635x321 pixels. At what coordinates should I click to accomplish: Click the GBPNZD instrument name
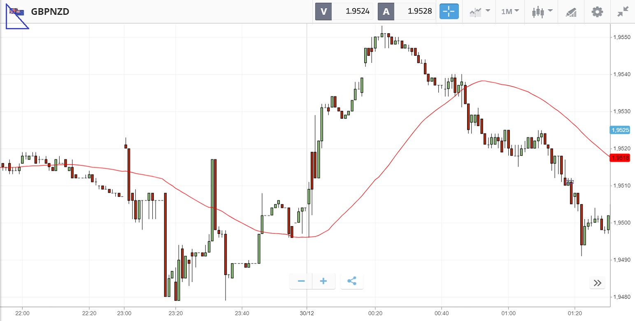[x=50, y=11]
